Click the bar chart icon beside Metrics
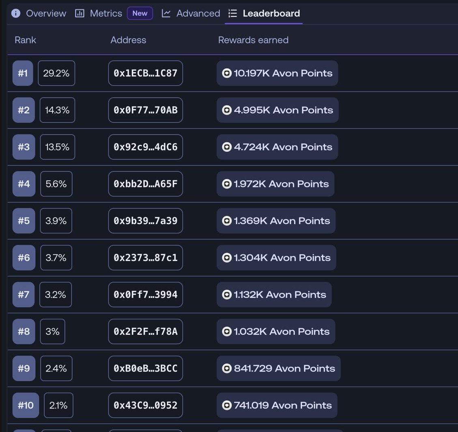The height and width of the screenshot is (432, 458). click(x=80, y=13)
